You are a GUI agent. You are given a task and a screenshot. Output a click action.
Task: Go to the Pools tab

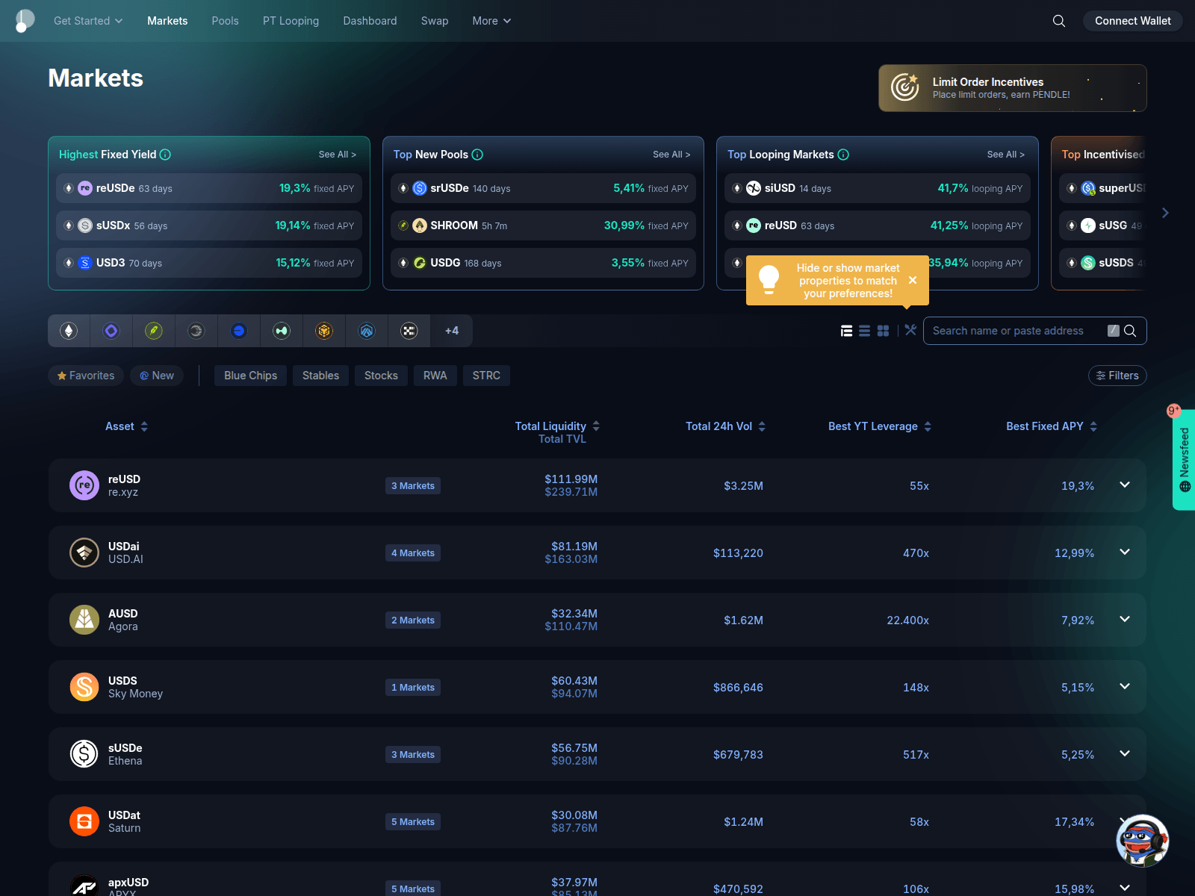click(x=225, y=21)
